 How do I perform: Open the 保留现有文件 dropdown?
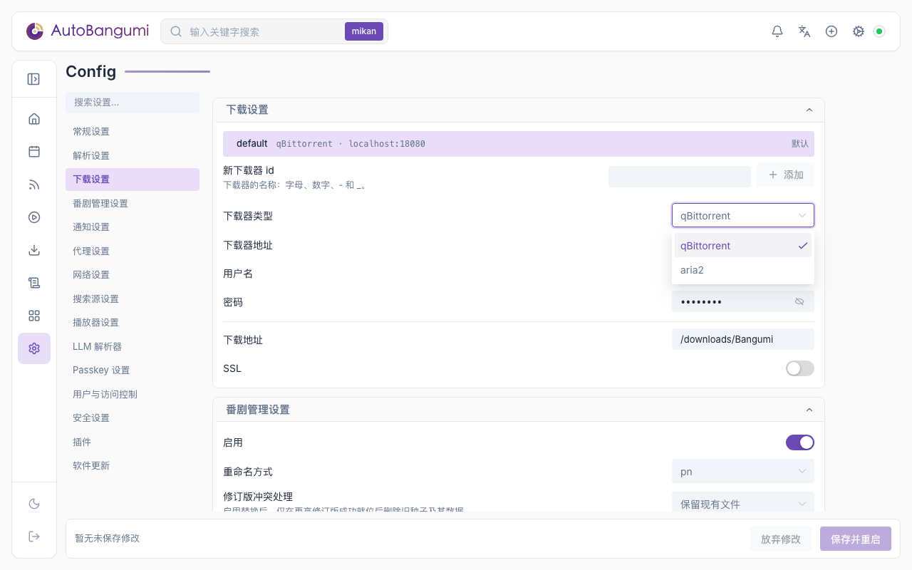742,504
